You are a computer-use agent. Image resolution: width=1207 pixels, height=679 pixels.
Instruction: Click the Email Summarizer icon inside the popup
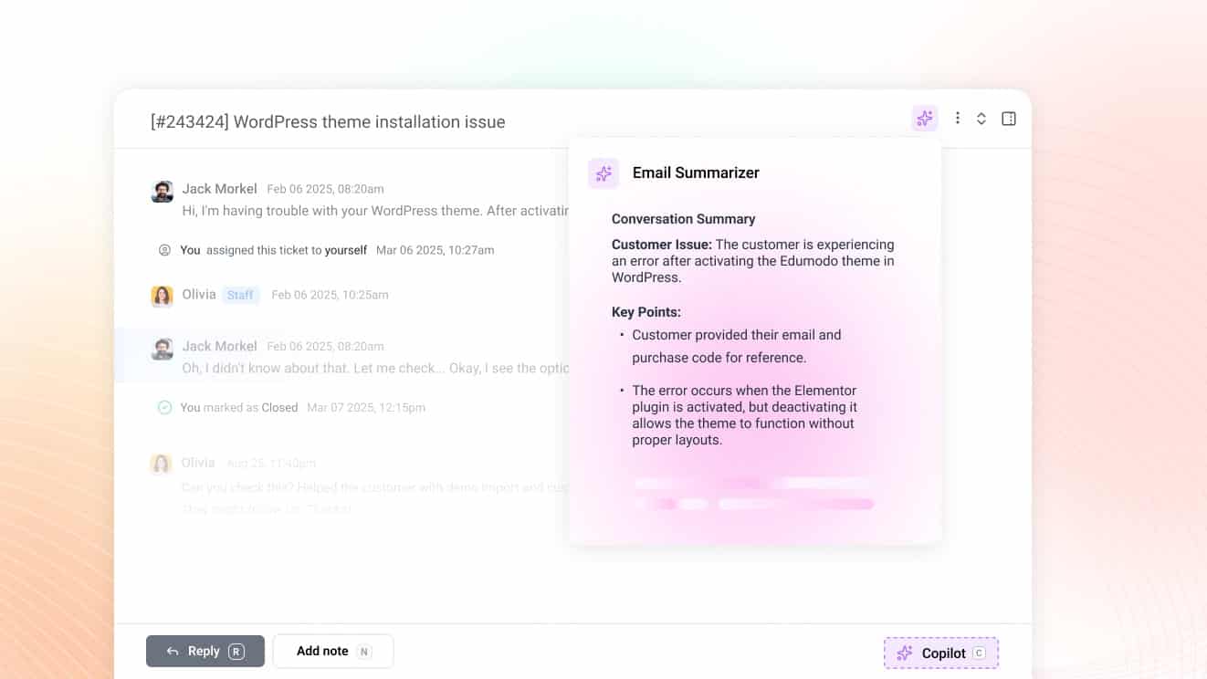pyautogui.click(x=603, y=172)
